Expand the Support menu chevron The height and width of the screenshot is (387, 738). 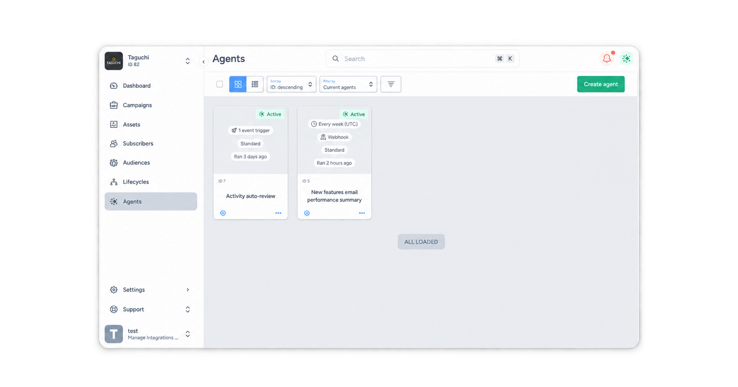(187, 309)
